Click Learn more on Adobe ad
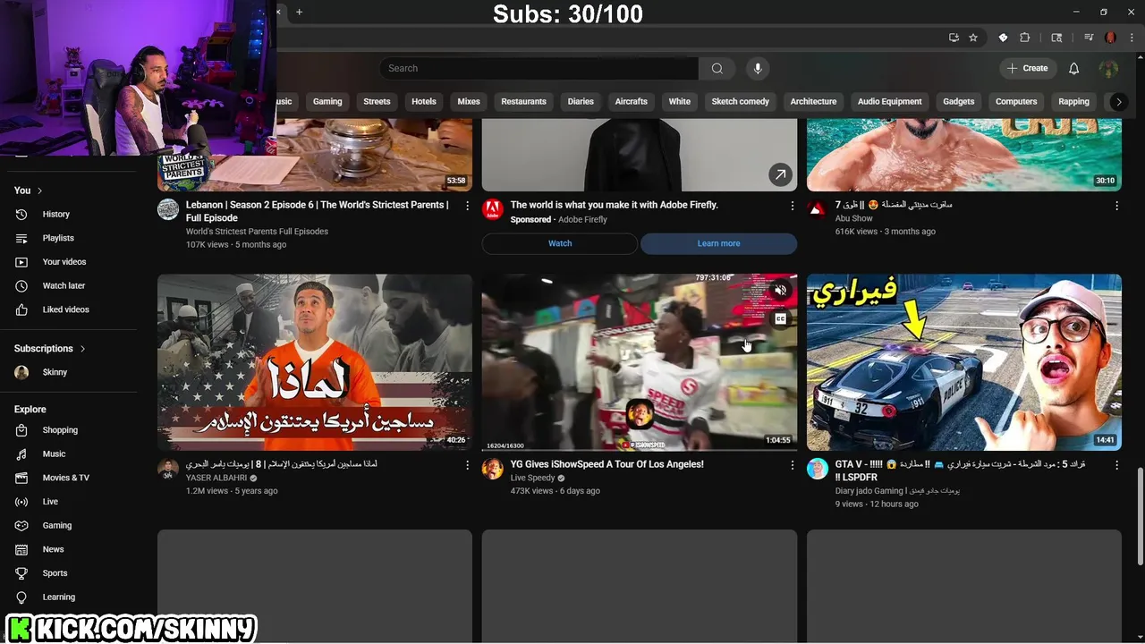Viewport: 1145px width, 644px height. click(718, 243)
